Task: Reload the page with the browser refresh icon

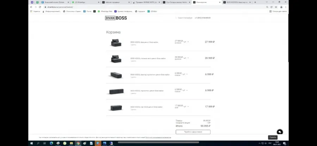Action: coord(40,7)
